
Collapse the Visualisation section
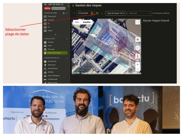(67, 39)
